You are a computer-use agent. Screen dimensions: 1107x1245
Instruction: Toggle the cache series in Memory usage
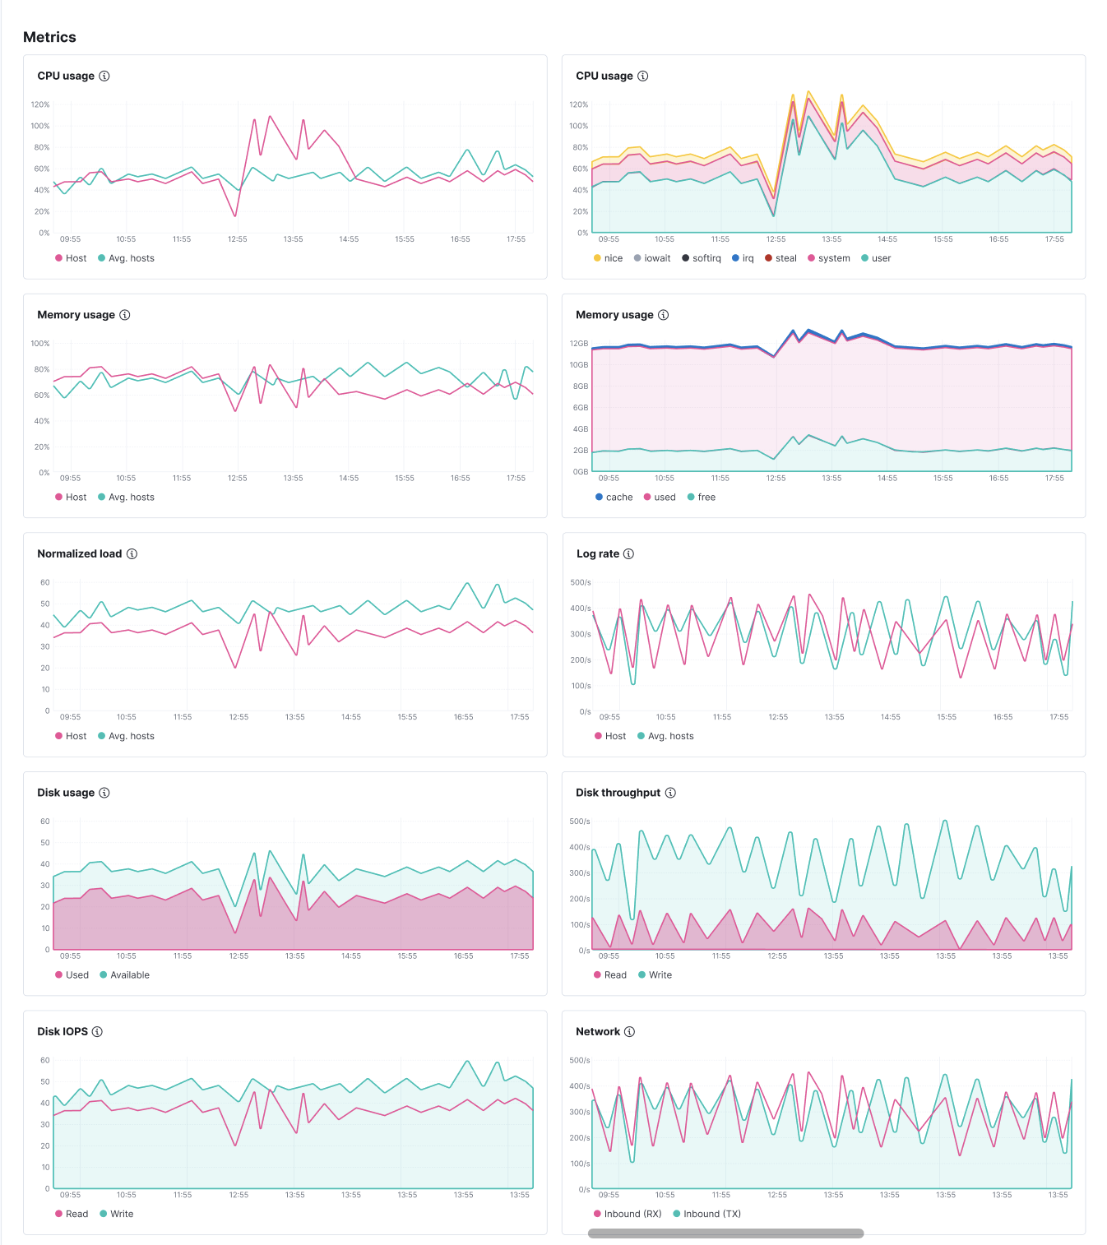point(615,497)
